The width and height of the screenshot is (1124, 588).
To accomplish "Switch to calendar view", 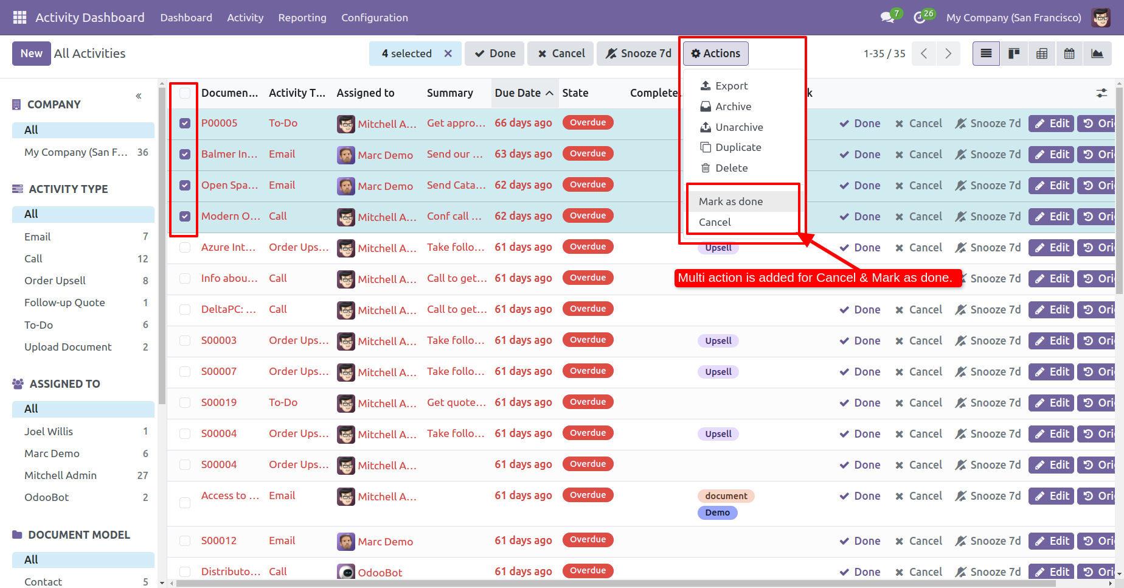I will point(1069,54).
